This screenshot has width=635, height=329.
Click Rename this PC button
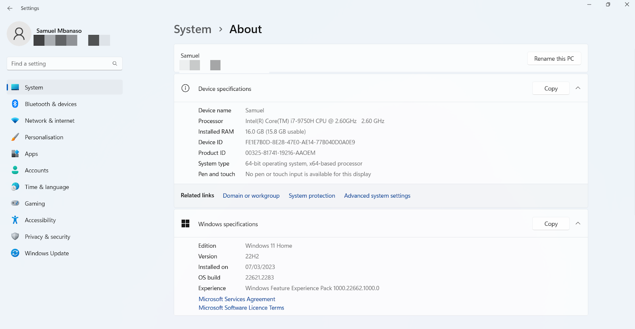[554, 58]
